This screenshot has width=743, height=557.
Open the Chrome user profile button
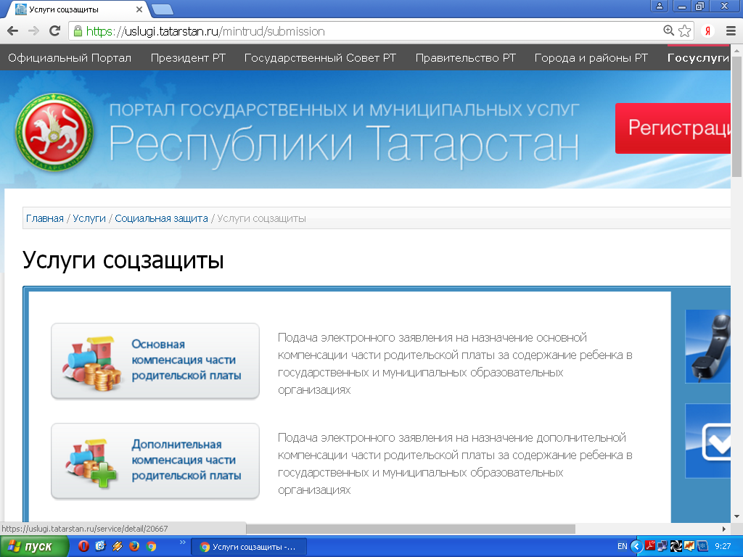click(660, 7)
